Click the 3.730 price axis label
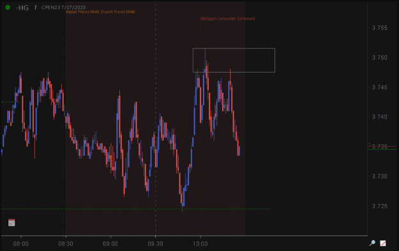 379,176
